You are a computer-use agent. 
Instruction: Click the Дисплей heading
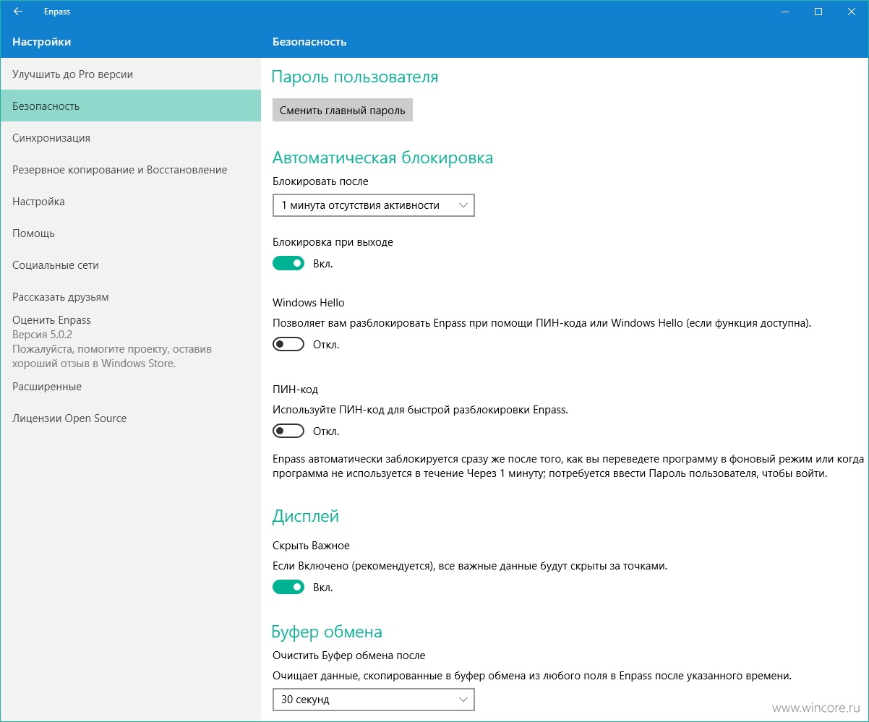click(x=305, y=517)
